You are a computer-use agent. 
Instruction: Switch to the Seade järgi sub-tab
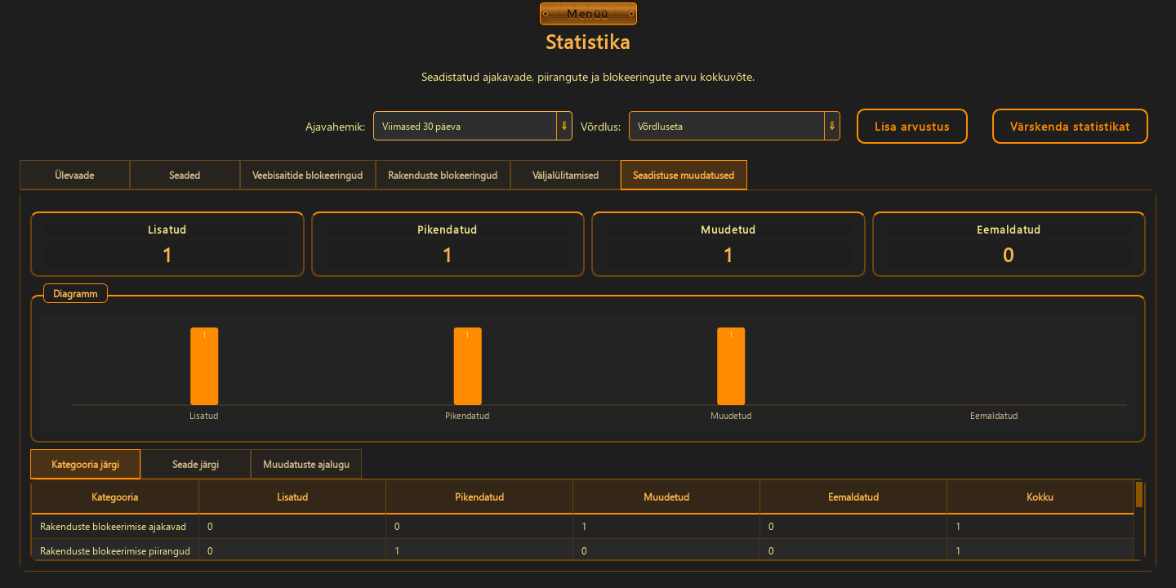point(195,465)
